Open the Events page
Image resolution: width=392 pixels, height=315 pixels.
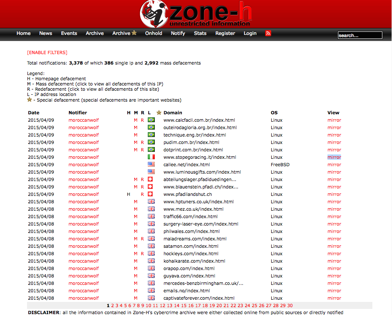coord(69,33)
